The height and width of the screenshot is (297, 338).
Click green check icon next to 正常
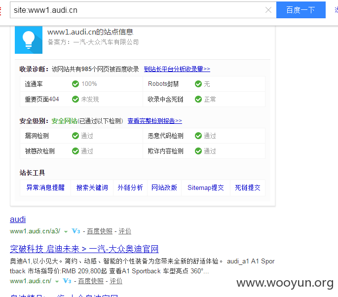pyautogui.click(x=198, y=99)
